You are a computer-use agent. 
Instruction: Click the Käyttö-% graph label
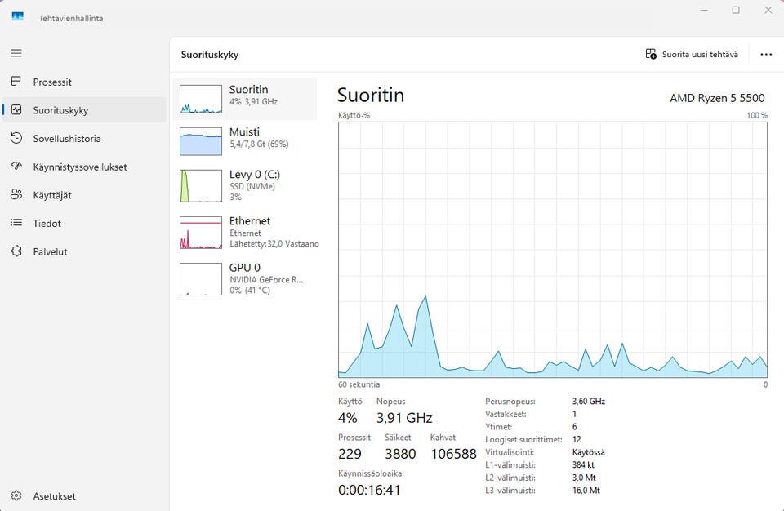(354, 115)
